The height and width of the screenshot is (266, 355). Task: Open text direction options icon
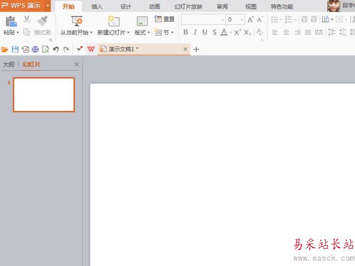pos(326,19)
